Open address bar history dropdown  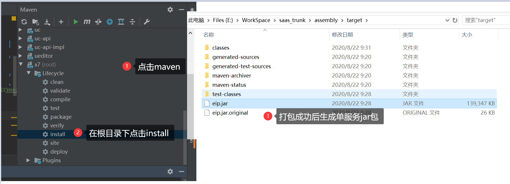click(x=447, y=20)
